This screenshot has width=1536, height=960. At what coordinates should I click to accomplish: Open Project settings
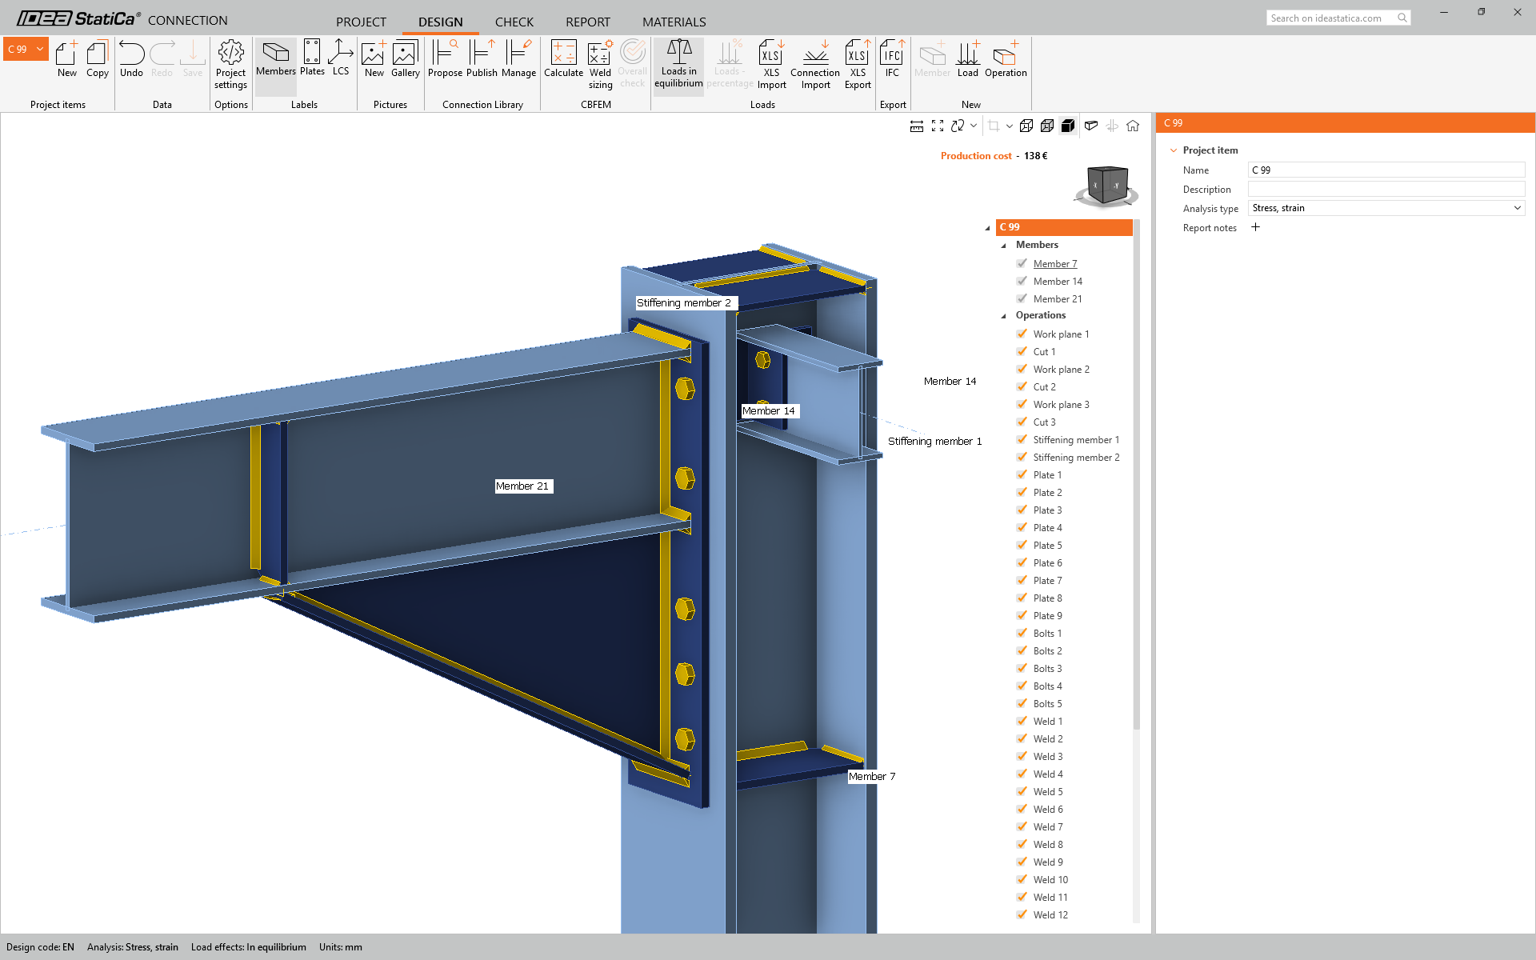click(230, 65)
